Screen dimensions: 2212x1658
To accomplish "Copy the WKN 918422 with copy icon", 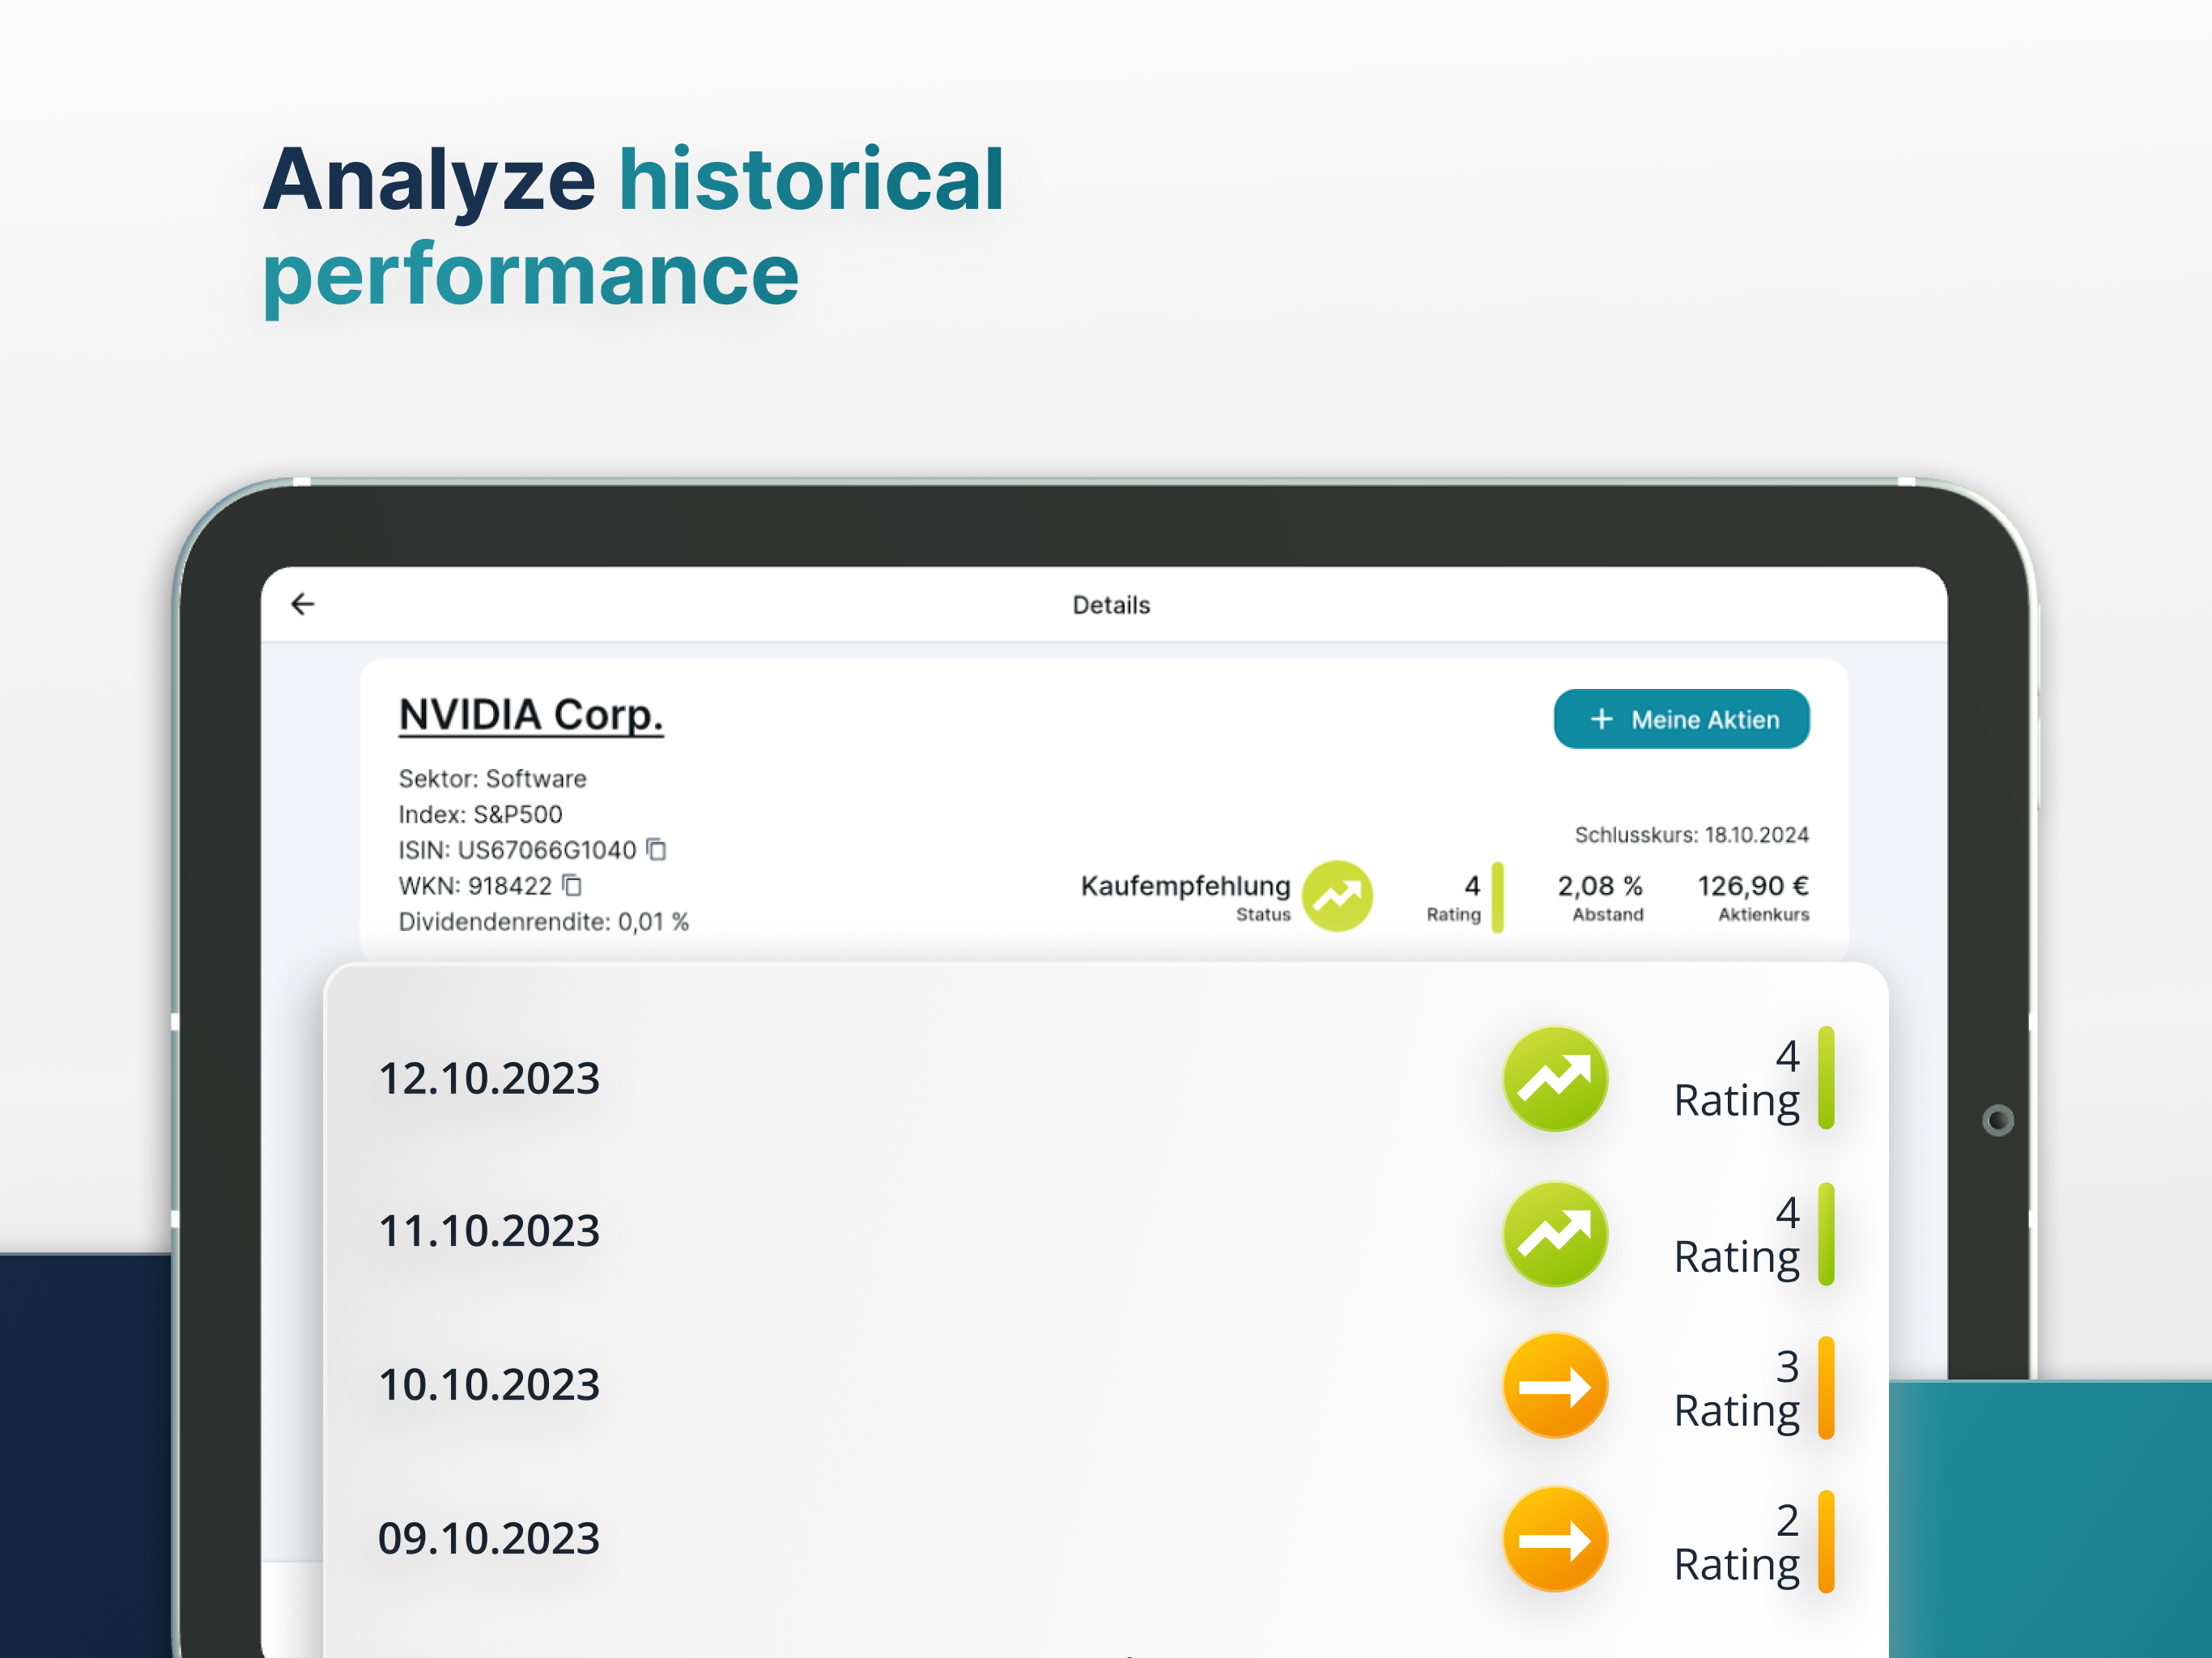I will [x=572, y=885].
